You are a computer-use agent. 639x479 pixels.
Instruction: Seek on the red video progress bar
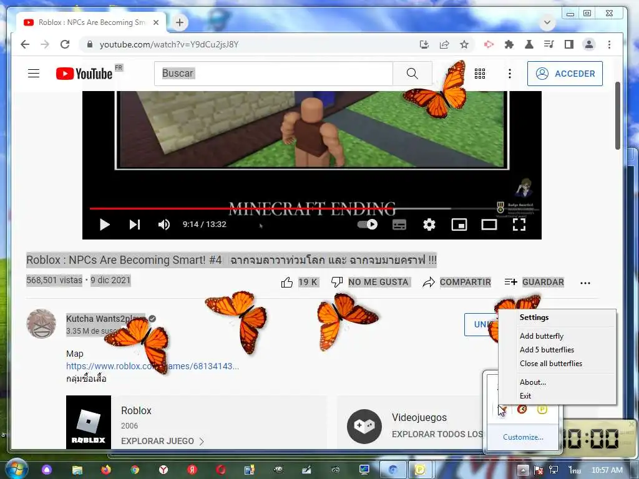point(241,208)
